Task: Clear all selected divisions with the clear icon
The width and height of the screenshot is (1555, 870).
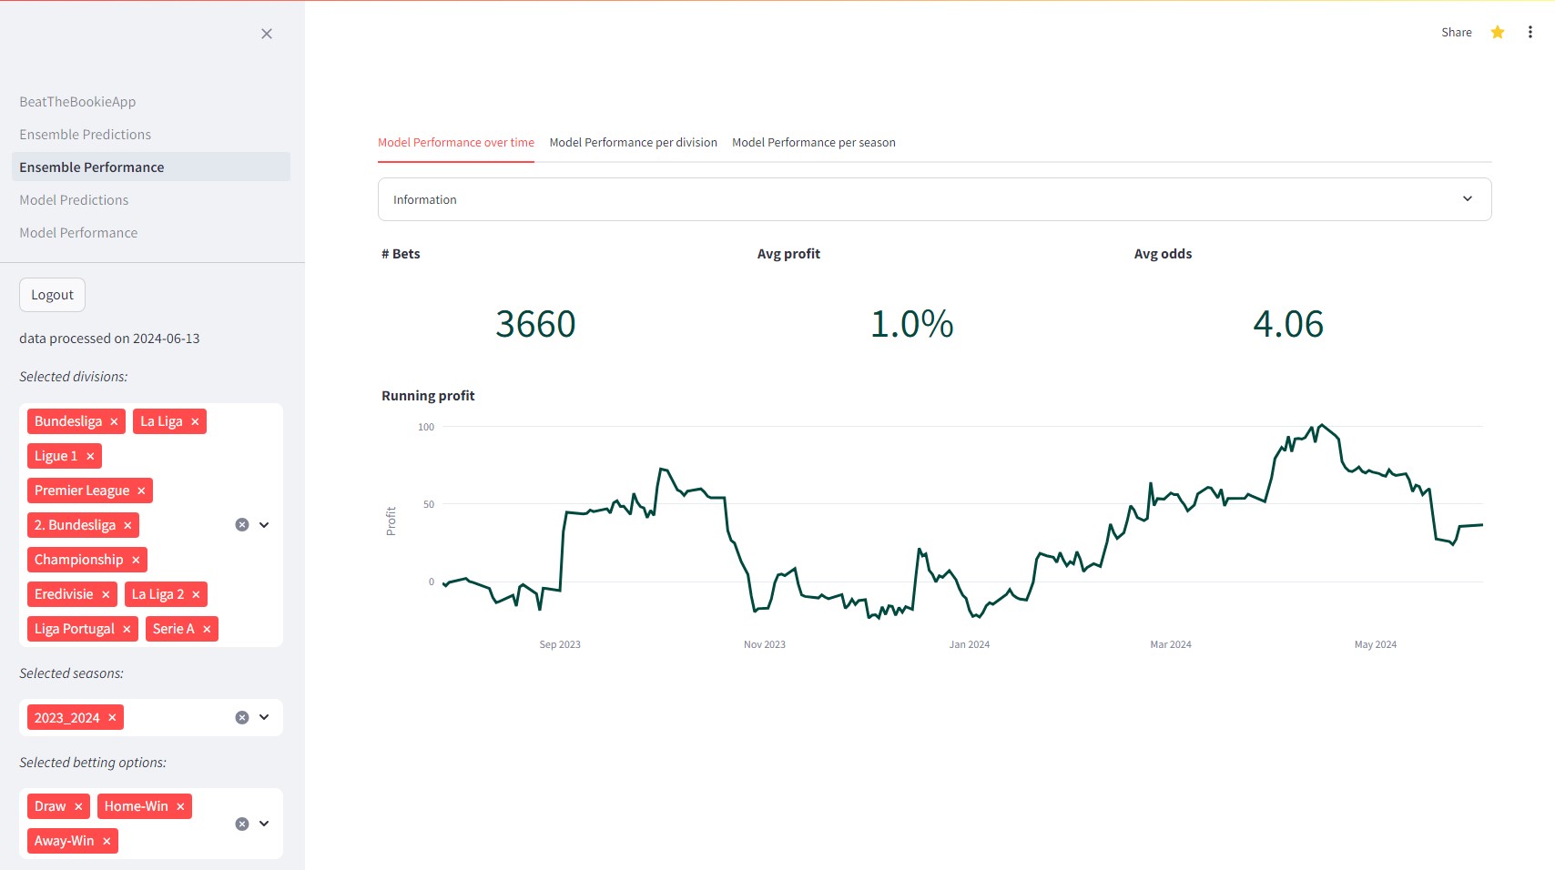Action: pyautogui.click(x=241, y=524)
